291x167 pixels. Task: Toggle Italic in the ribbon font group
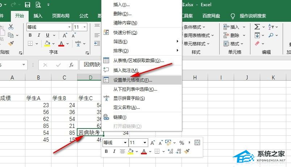pyautogui.click(x=39, y=35)
